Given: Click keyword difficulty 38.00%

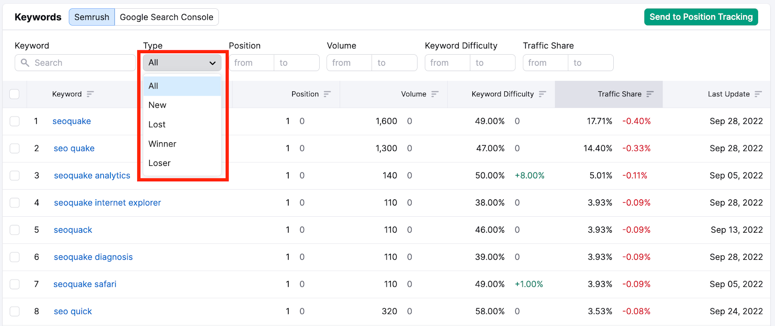Looking at the screenshot, I should 490,202.
